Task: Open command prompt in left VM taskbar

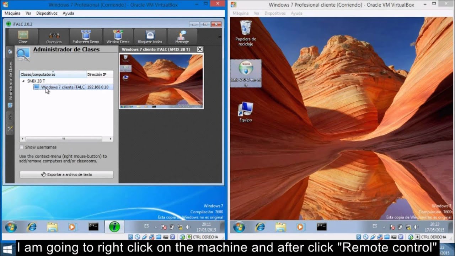Action: tap(93, 227)
